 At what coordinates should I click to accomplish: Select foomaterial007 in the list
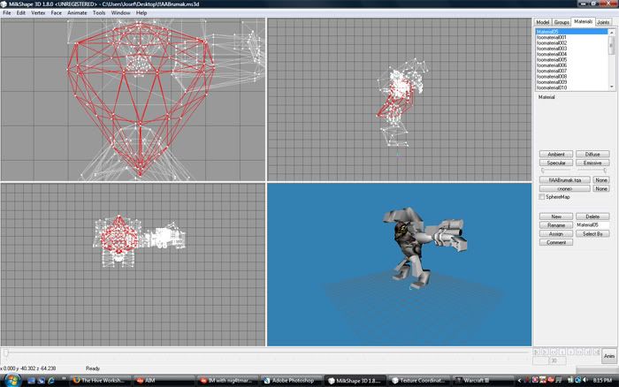click(572, 71)
